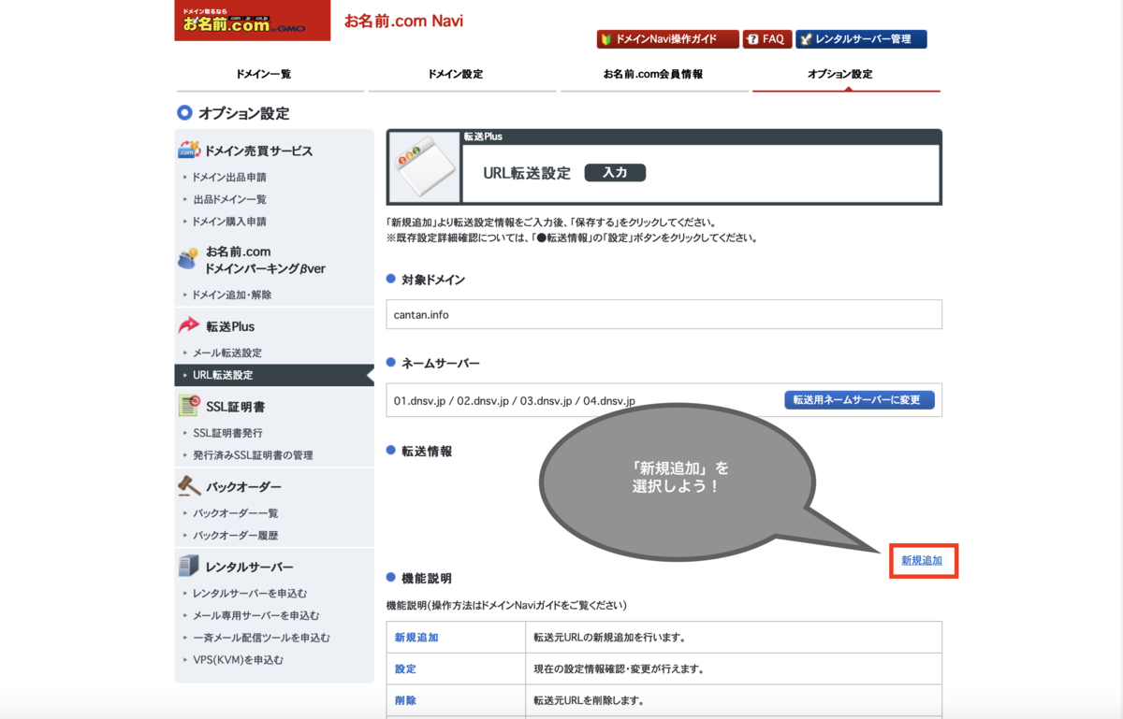Click the 転送Plus window thumbnail image
1123x719 pixels.
[x=424, y=167]
